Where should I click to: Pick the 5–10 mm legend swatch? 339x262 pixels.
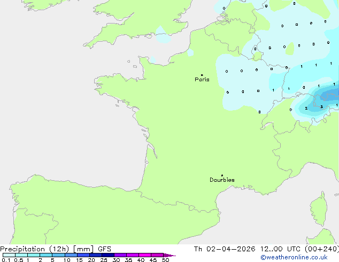(59, 255)
